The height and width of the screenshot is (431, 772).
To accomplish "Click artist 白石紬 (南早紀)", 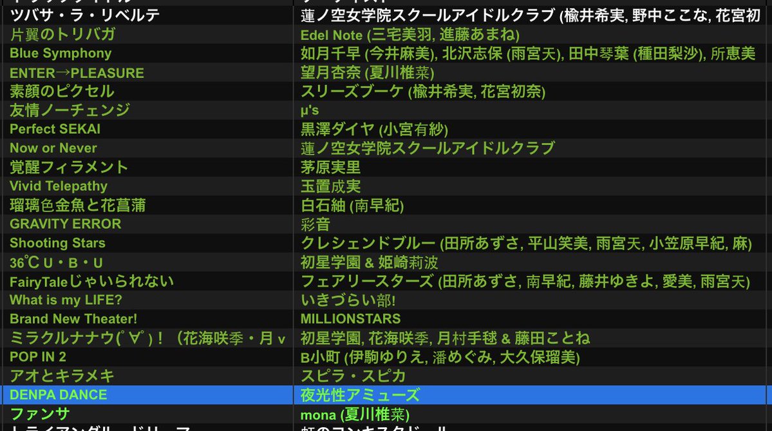I will [352, 206].
